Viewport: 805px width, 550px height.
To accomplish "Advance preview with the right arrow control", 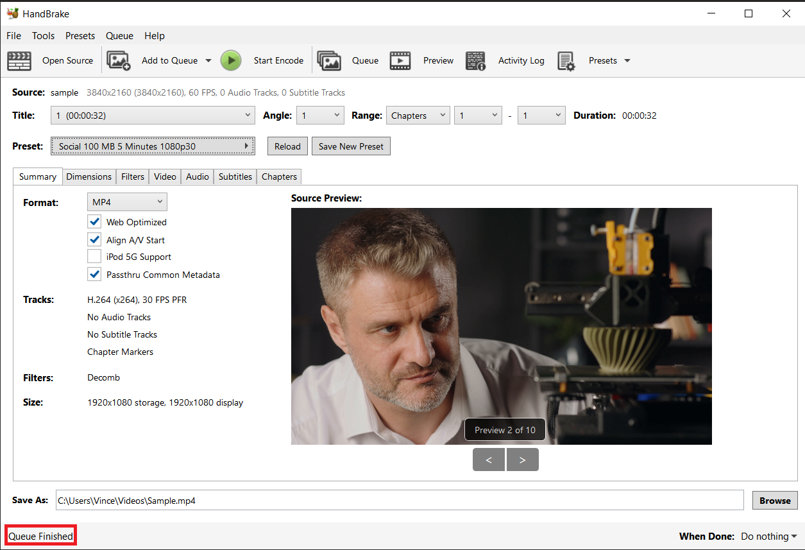I will (x=522, y=460).
